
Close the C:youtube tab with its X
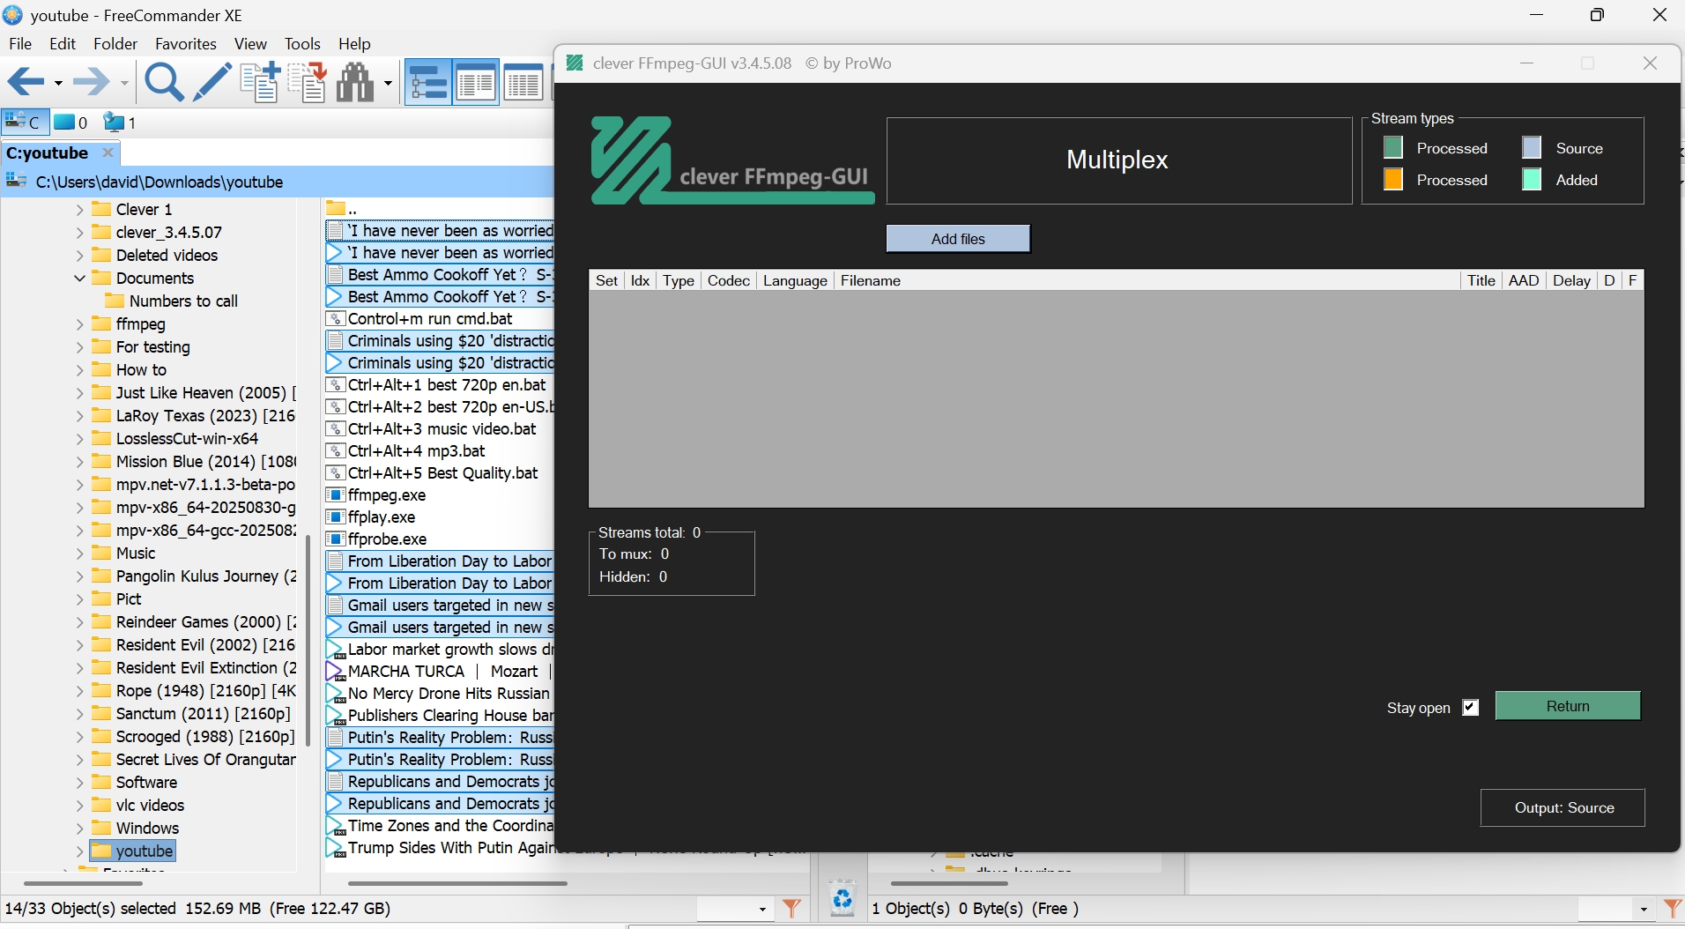tap(108, 152)
